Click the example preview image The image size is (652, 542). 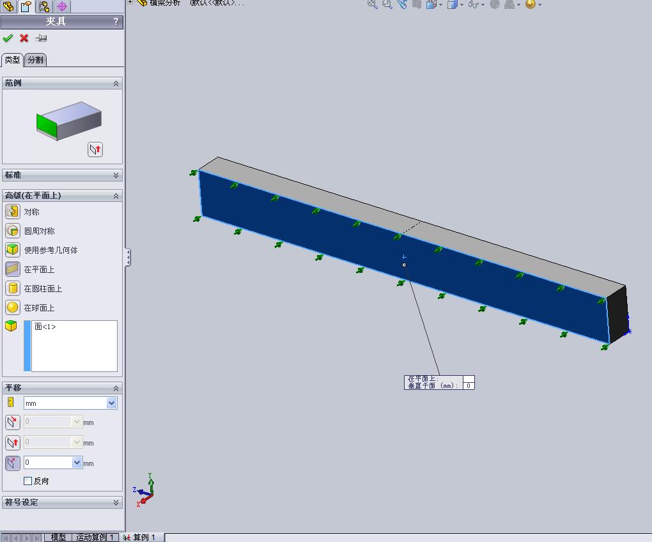click(69, 121)
